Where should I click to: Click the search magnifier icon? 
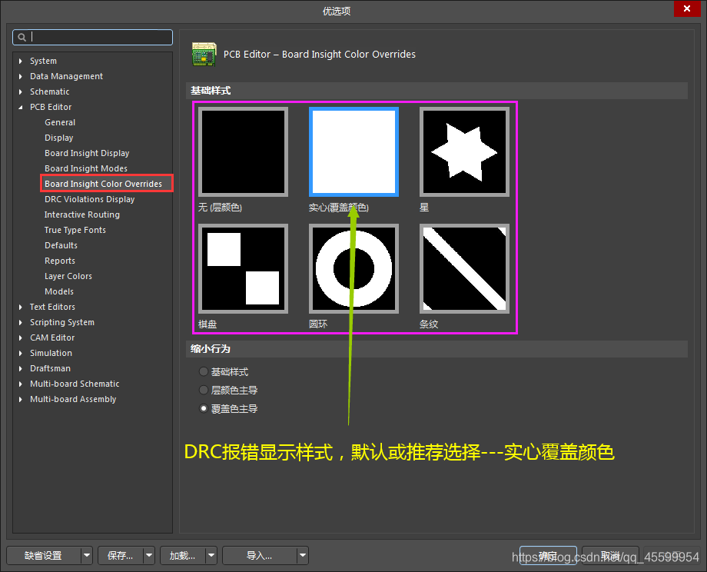pyautogui.click(x=22, y=37)
